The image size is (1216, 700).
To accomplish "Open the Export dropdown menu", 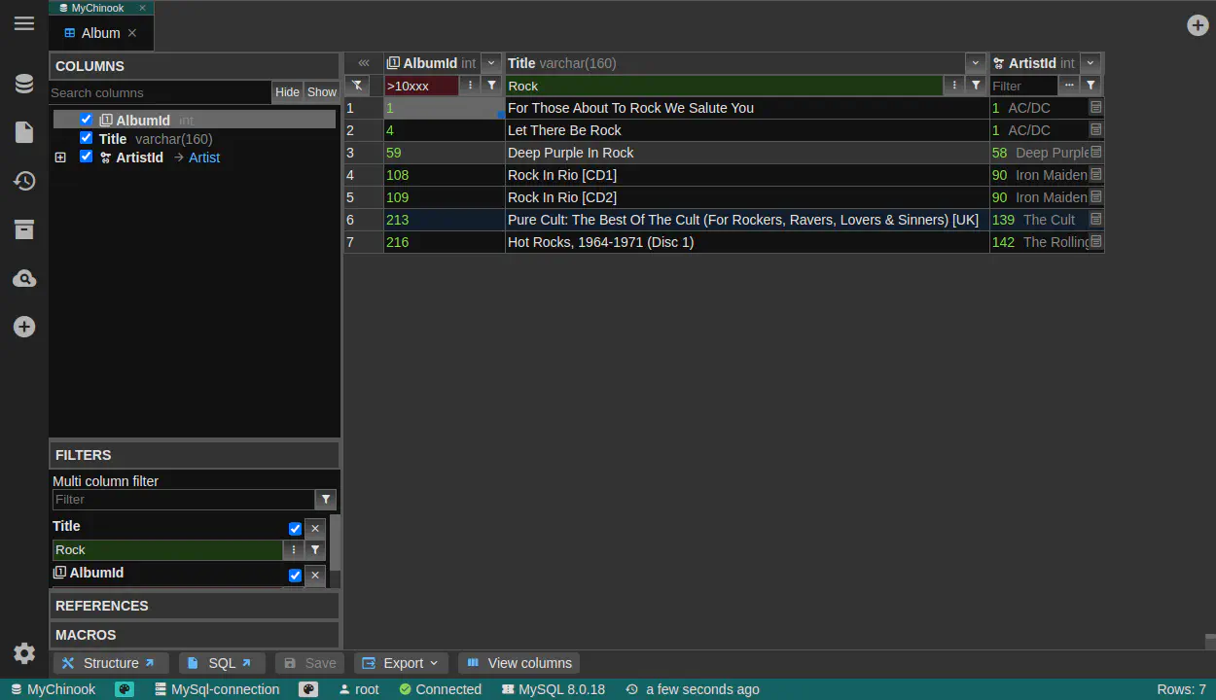I will pos(401,663).
